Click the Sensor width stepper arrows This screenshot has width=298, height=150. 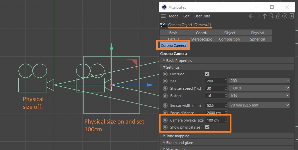pos(226,105)
